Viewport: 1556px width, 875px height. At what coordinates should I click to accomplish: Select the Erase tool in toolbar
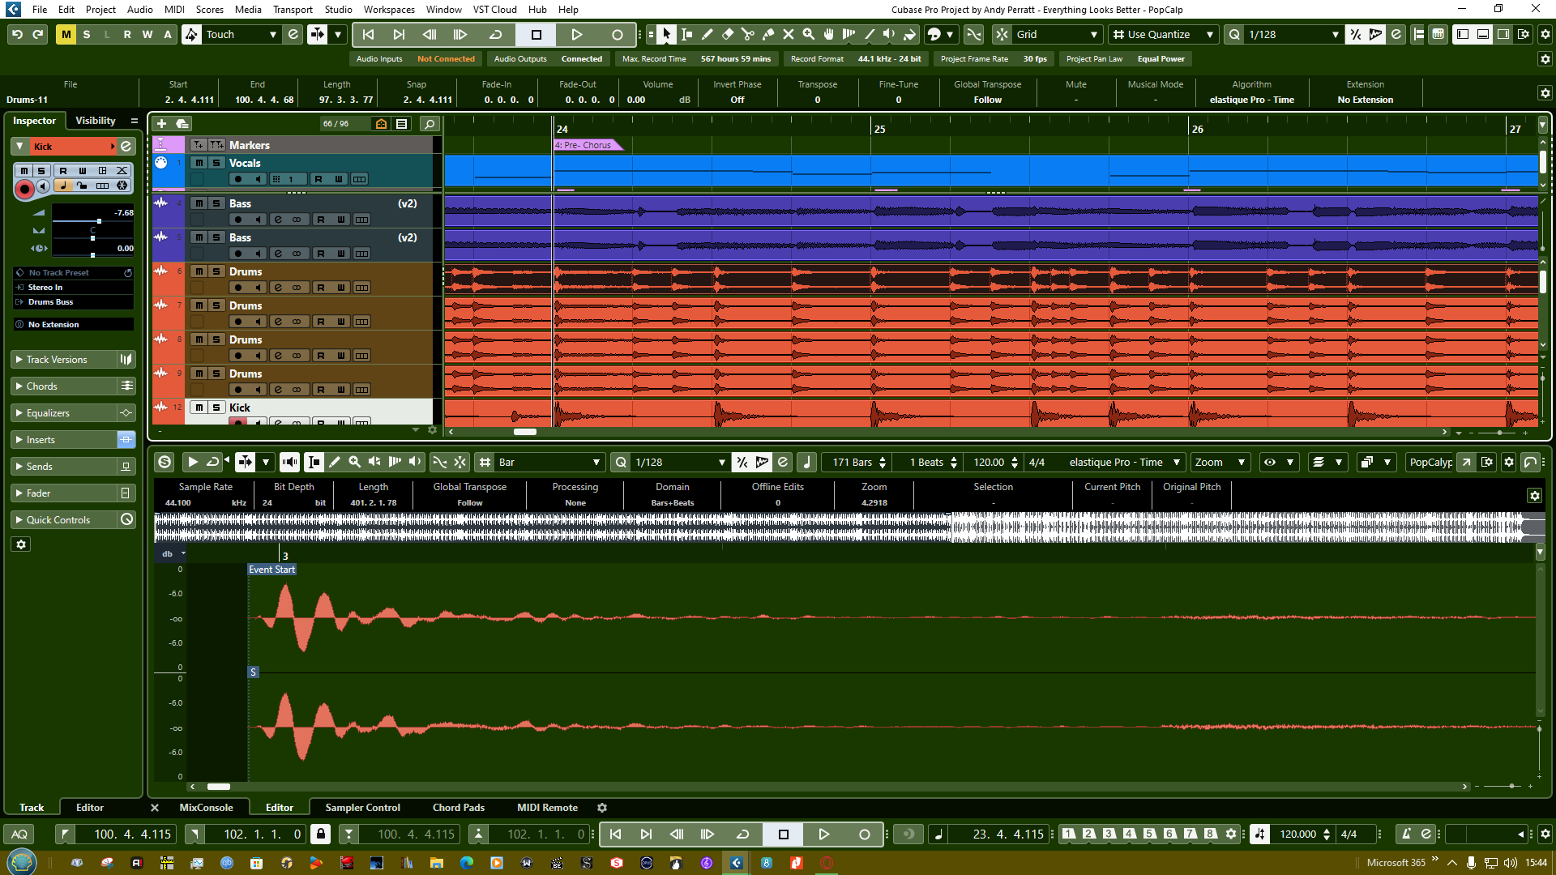(727, 34)
